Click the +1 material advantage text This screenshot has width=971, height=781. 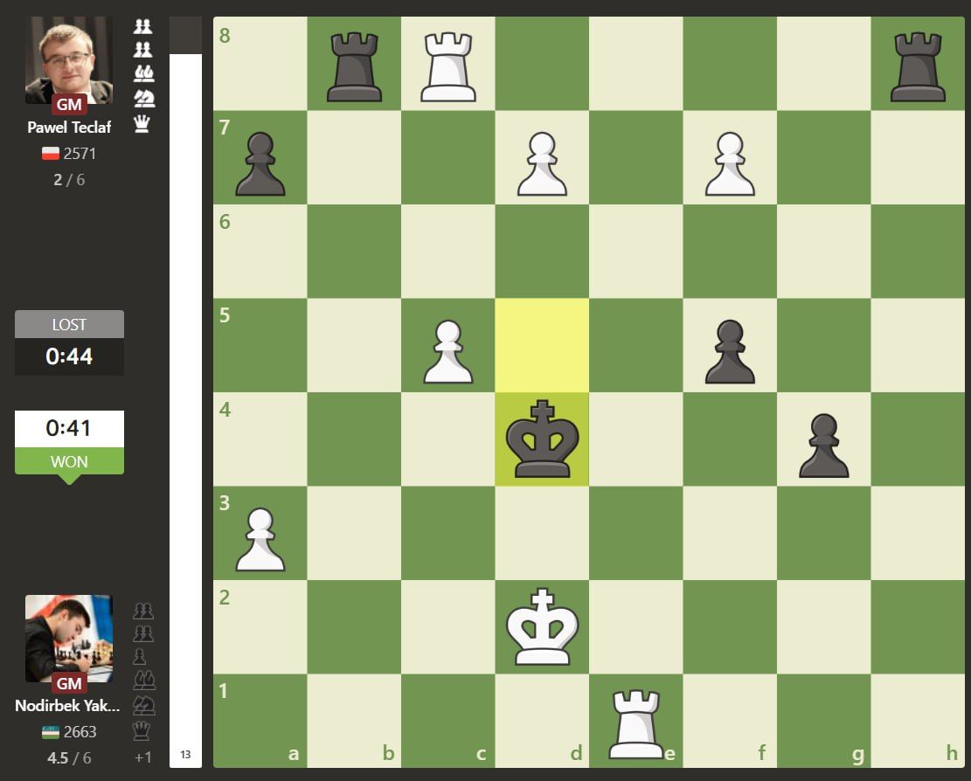point(143,757)
